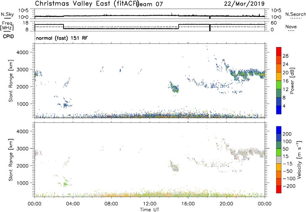Click Velocity colorbar segment between -100 and -200
306x212 pixels.
coord(279,182)
